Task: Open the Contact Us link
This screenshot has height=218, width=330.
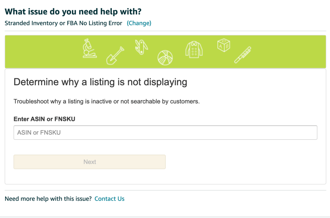Action: tap(109, 199)
